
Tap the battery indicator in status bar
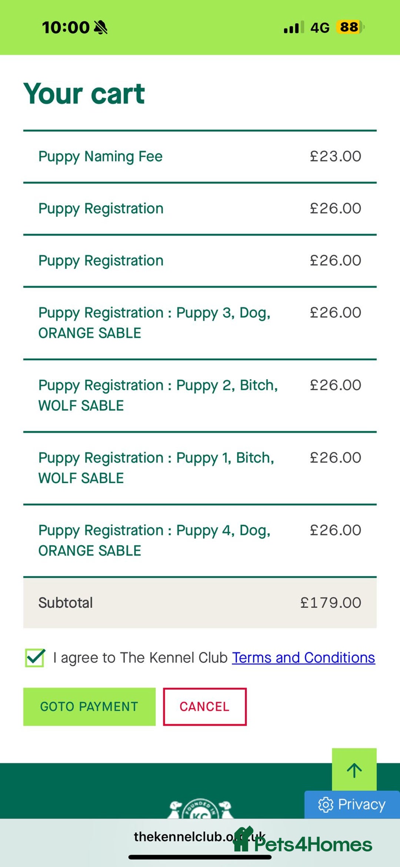[x=350, y=27]
